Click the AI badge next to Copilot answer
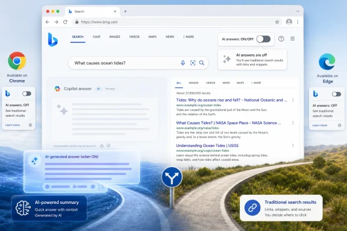 98,88
